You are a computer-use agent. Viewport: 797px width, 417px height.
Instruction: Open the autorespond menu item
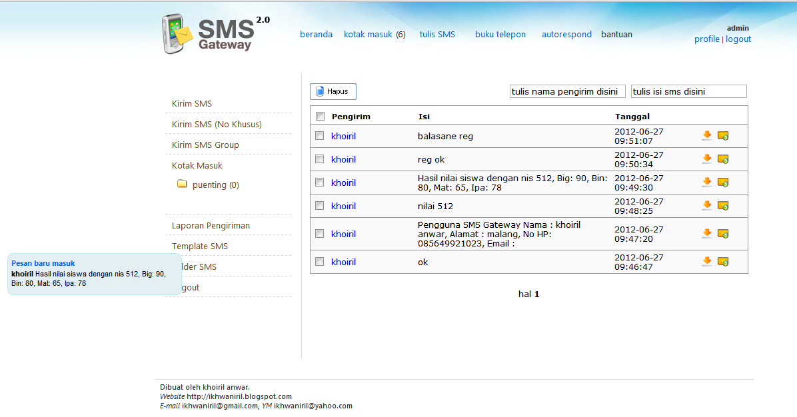[x=566, y=34]
